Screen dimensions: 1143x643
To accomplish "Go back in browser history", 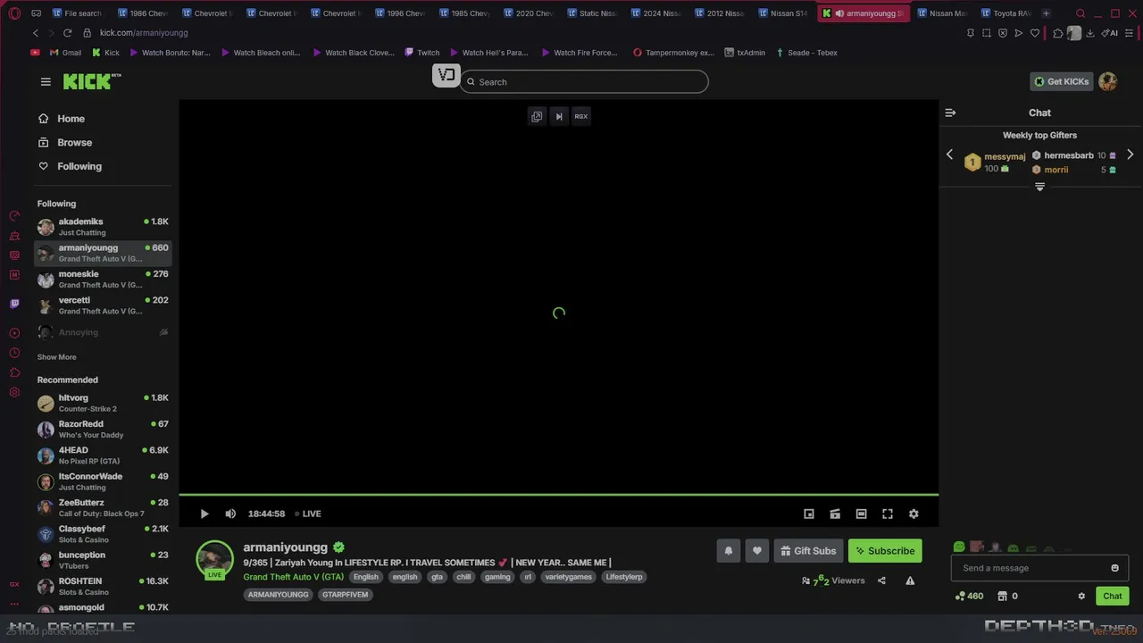I will 36,33.
